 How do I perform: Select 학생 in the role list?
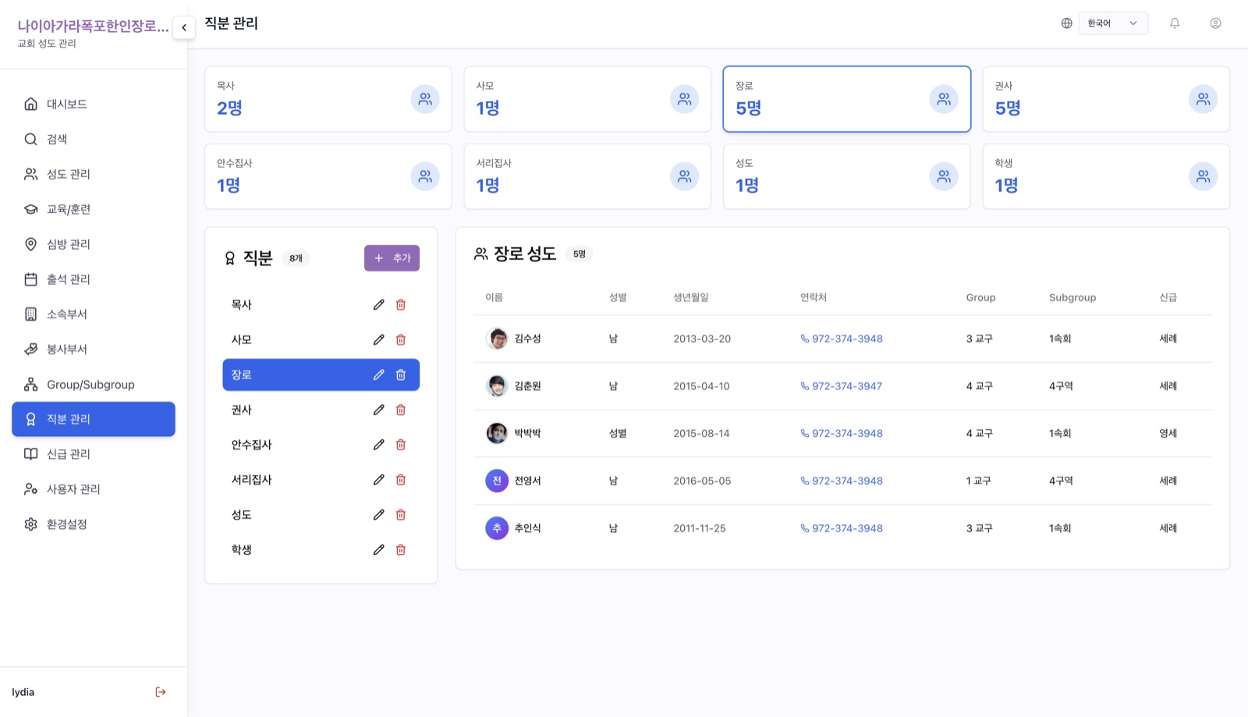coord(321,549)
